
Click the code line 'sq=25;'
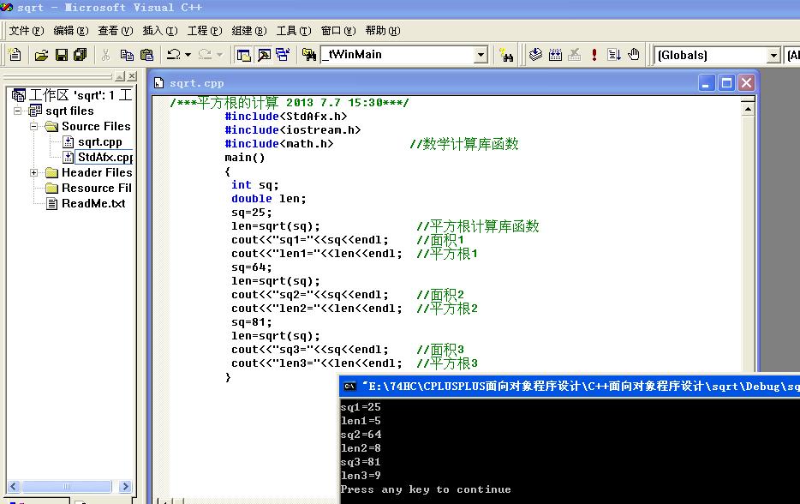coord(252,213)
